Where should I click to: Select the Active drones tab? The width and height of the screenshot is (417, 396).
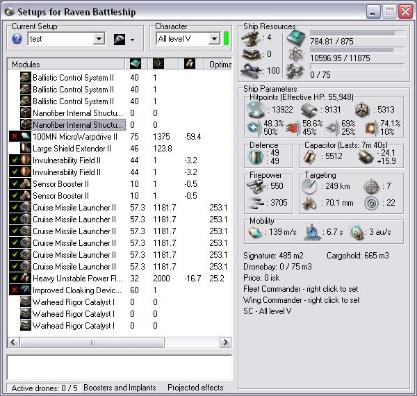pos(44,388)
